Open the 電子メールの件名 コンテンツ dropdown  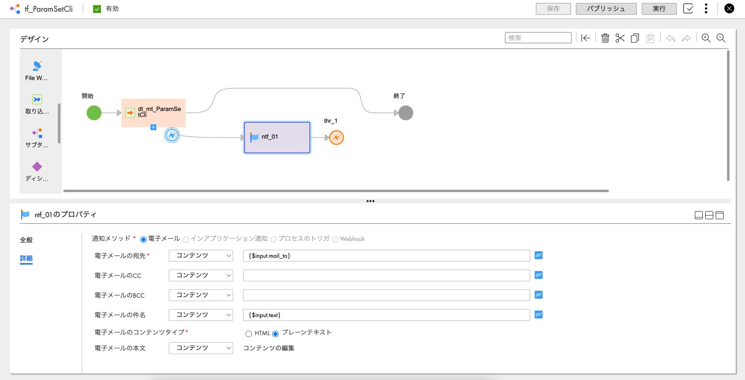201,315
